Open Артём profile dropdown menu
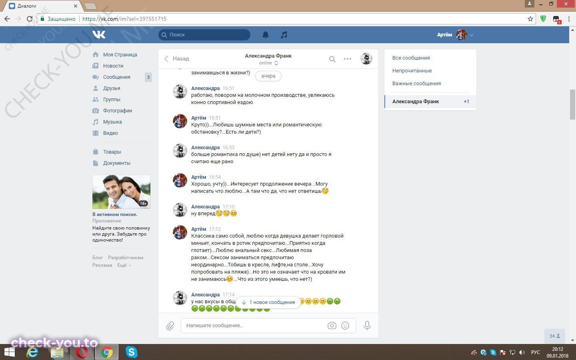 455,35
